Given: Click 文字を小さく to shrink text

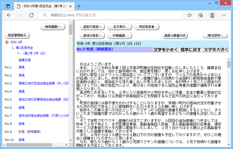Looking at the screenshot, I should point(165,50).
